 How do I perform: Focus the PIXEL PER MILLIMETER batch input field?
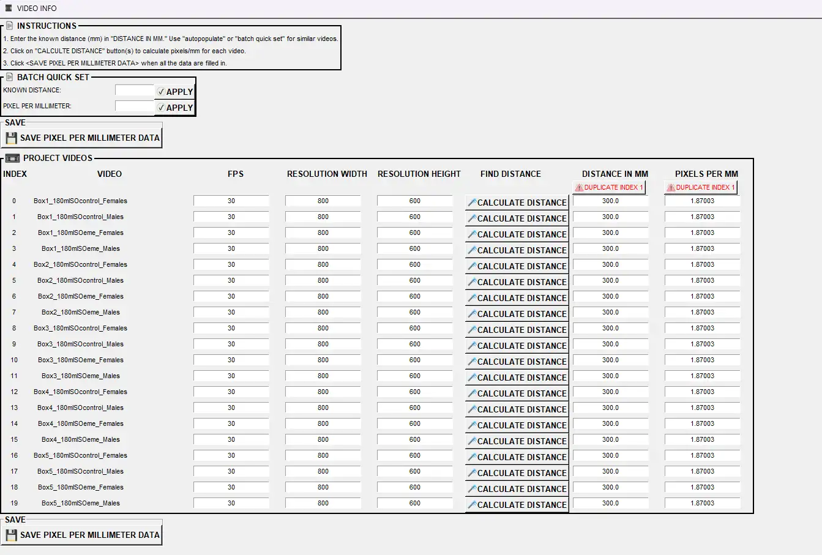tap(134, 106)
